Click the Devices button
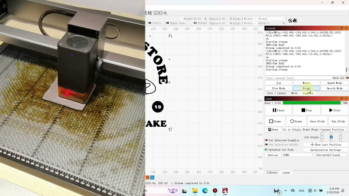Screen dimensions: 349x196 click(x=273, y=155)
